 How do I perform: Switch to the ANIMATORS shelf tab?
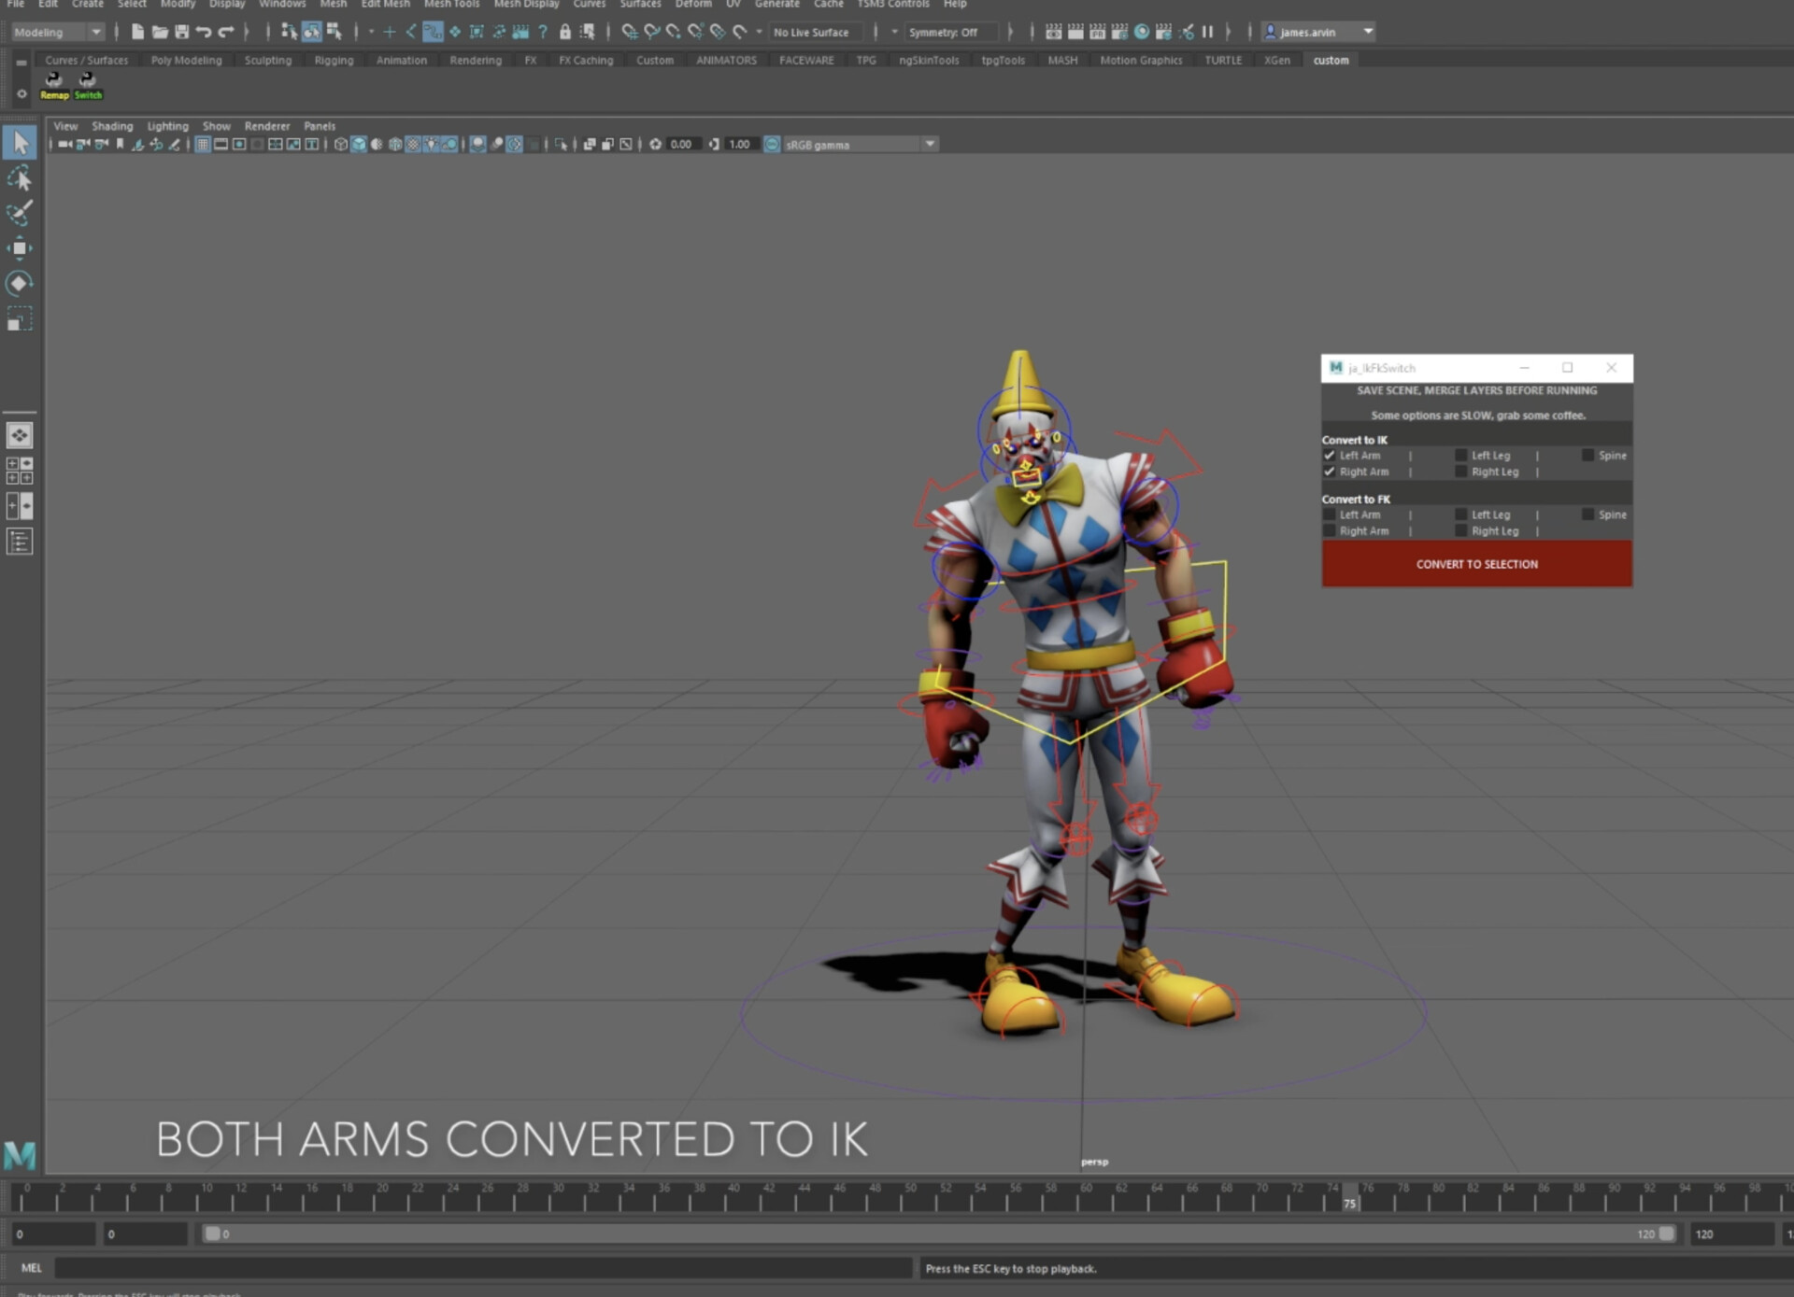pos(726,60)
